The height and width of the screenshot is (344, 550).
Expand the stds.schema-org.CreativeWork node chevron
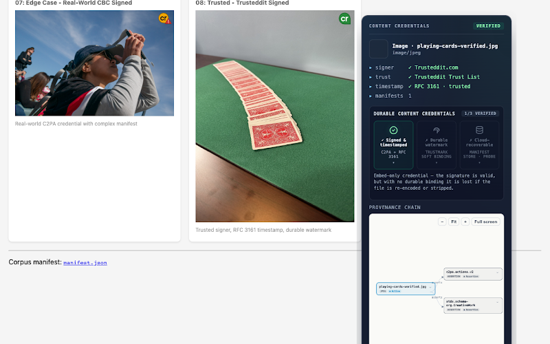[x=497, y=302]
